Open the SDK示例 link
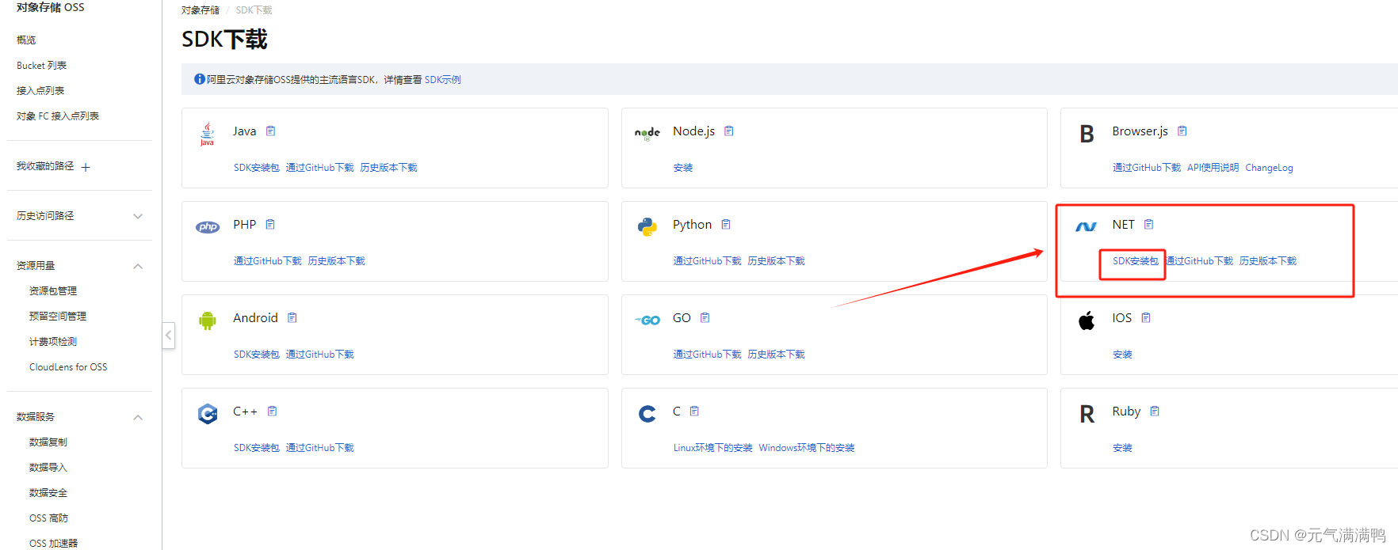Viewport: 1398px width, 550px height. click(x=443, y=80)
